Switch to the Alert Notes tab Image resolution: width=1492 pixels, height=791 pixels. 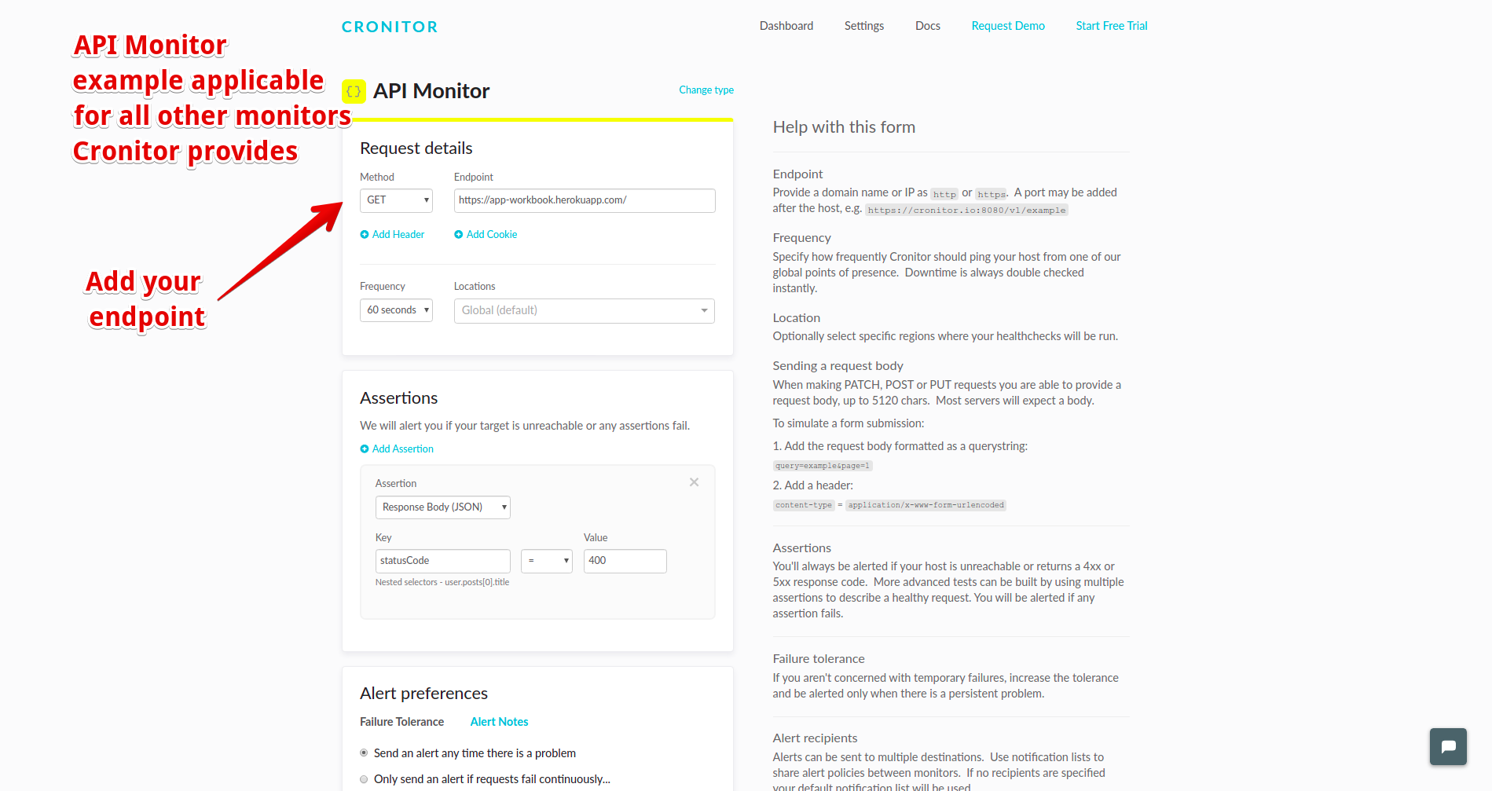coord(499,722)
